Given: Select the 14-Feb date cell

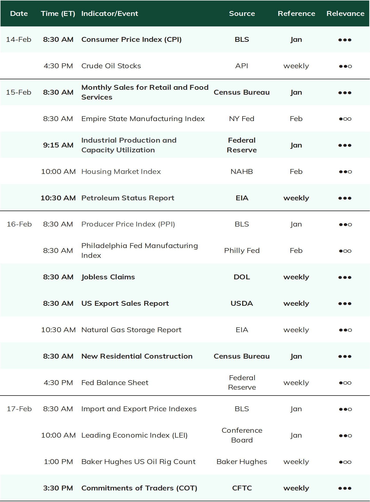Looking at the screenshot, I should coord(19,40).
